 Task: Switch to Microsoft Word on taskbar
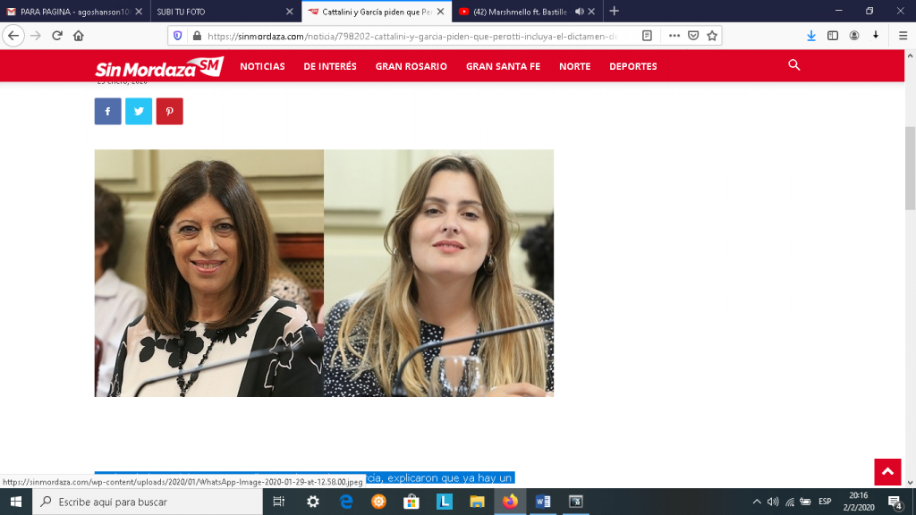pos(543,502)
